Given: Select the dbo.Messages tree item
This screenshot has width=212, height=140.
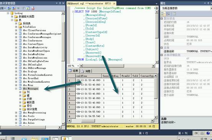Looking at the screenshot, I should coord(31,89).
